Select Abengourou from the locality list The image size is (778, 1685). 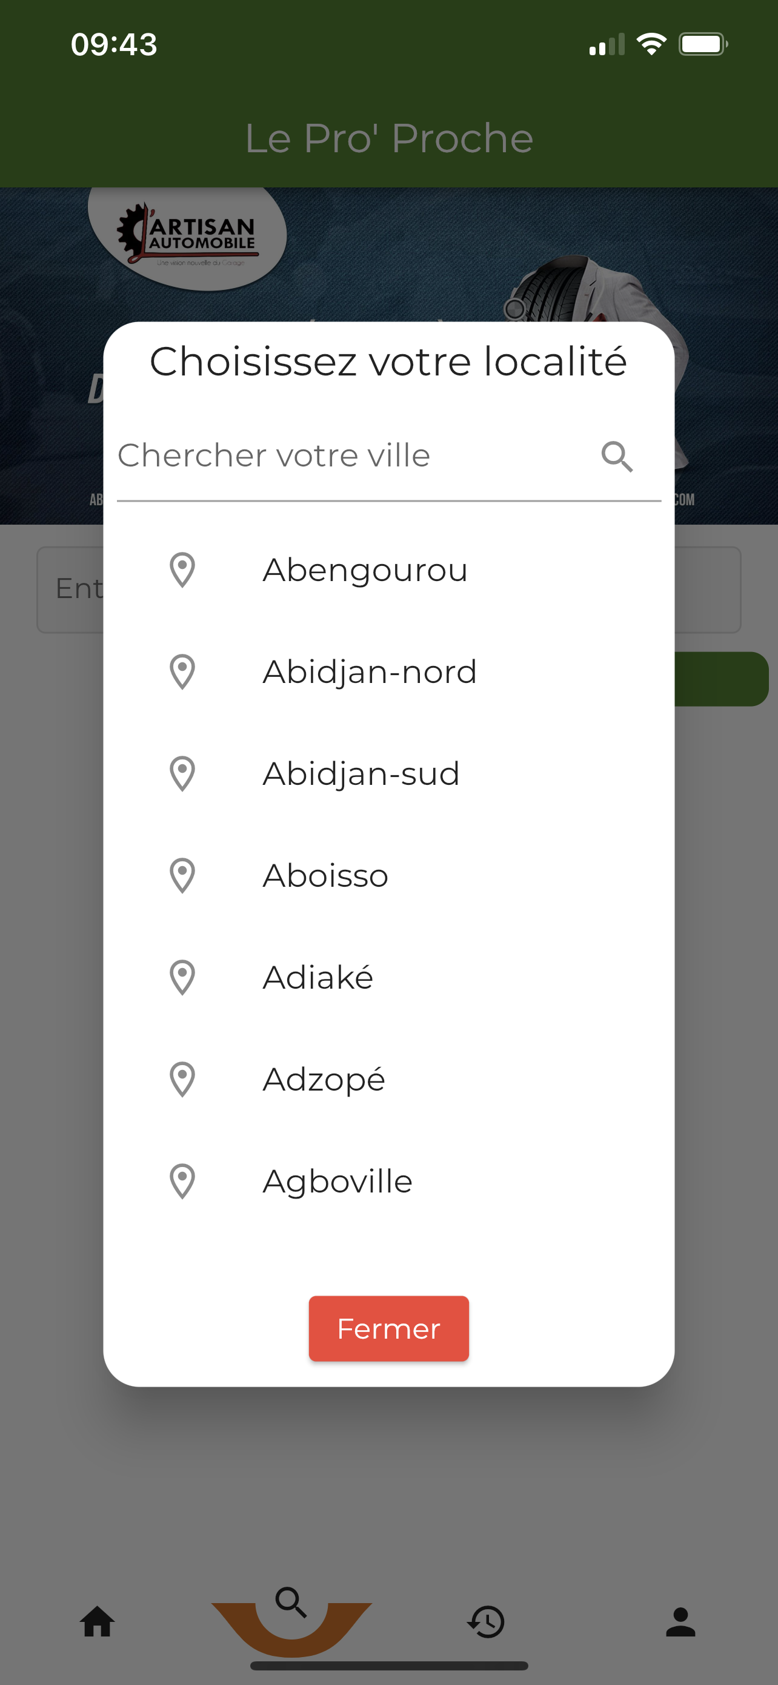(x=365, y=570)
